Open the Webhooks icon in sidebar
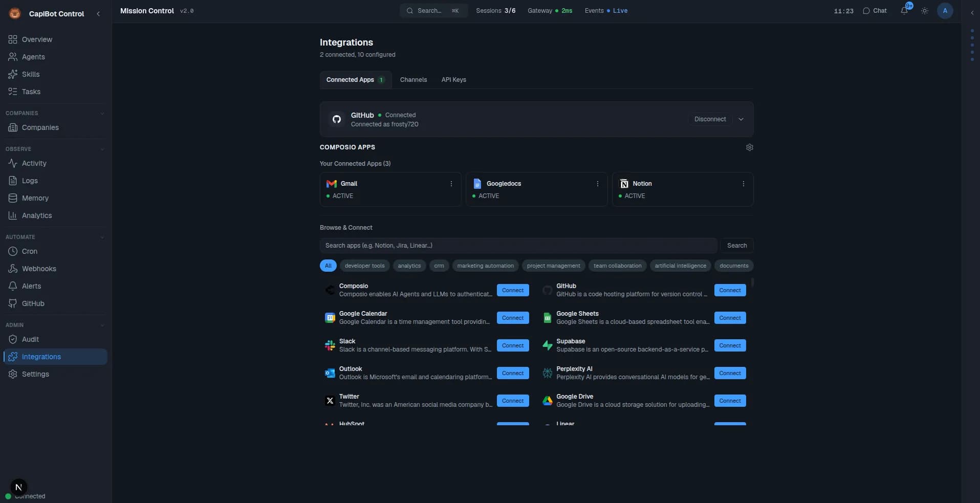 [13, 269]
